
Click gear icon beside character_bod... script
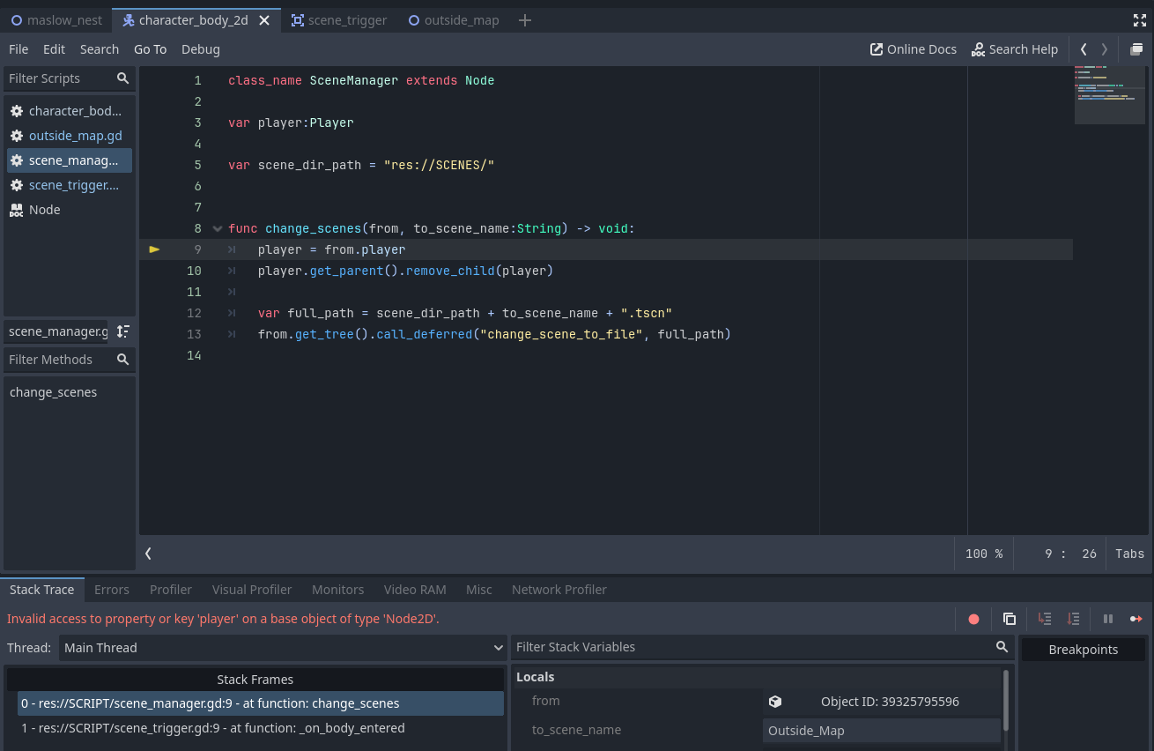tap(17, 111)
